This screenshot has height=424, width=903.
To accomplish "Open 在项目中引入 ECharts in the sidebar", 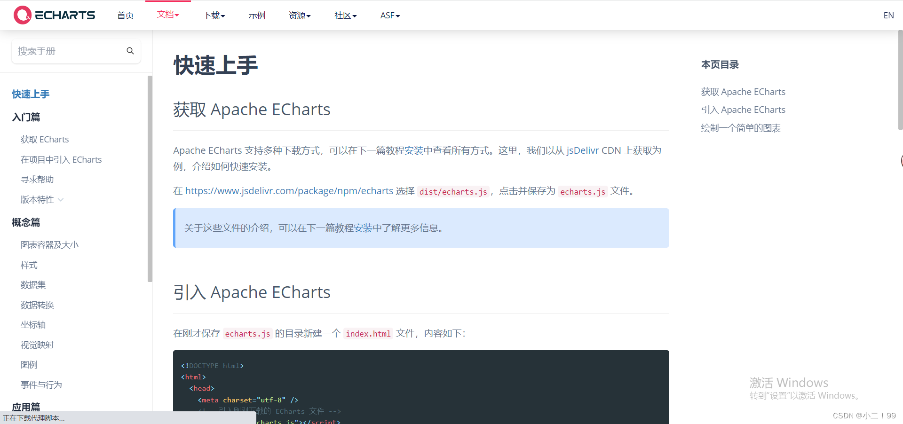I will [x=61, y=160].
